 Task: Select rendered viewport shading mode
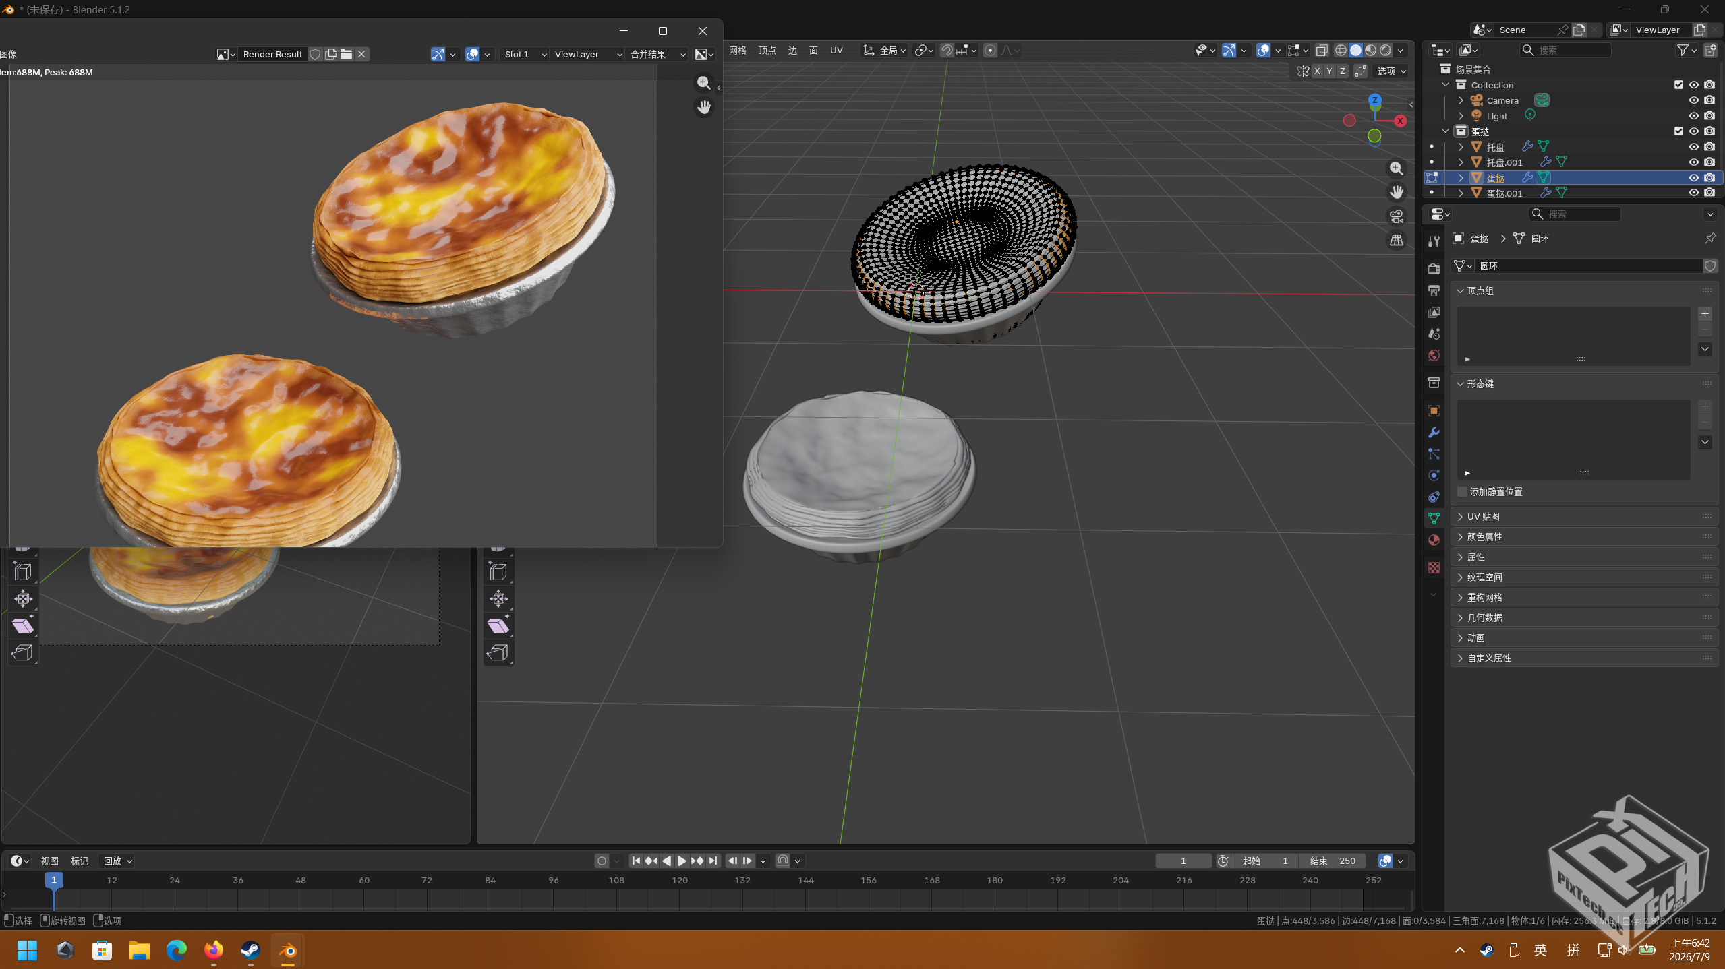click(1385, 51)
